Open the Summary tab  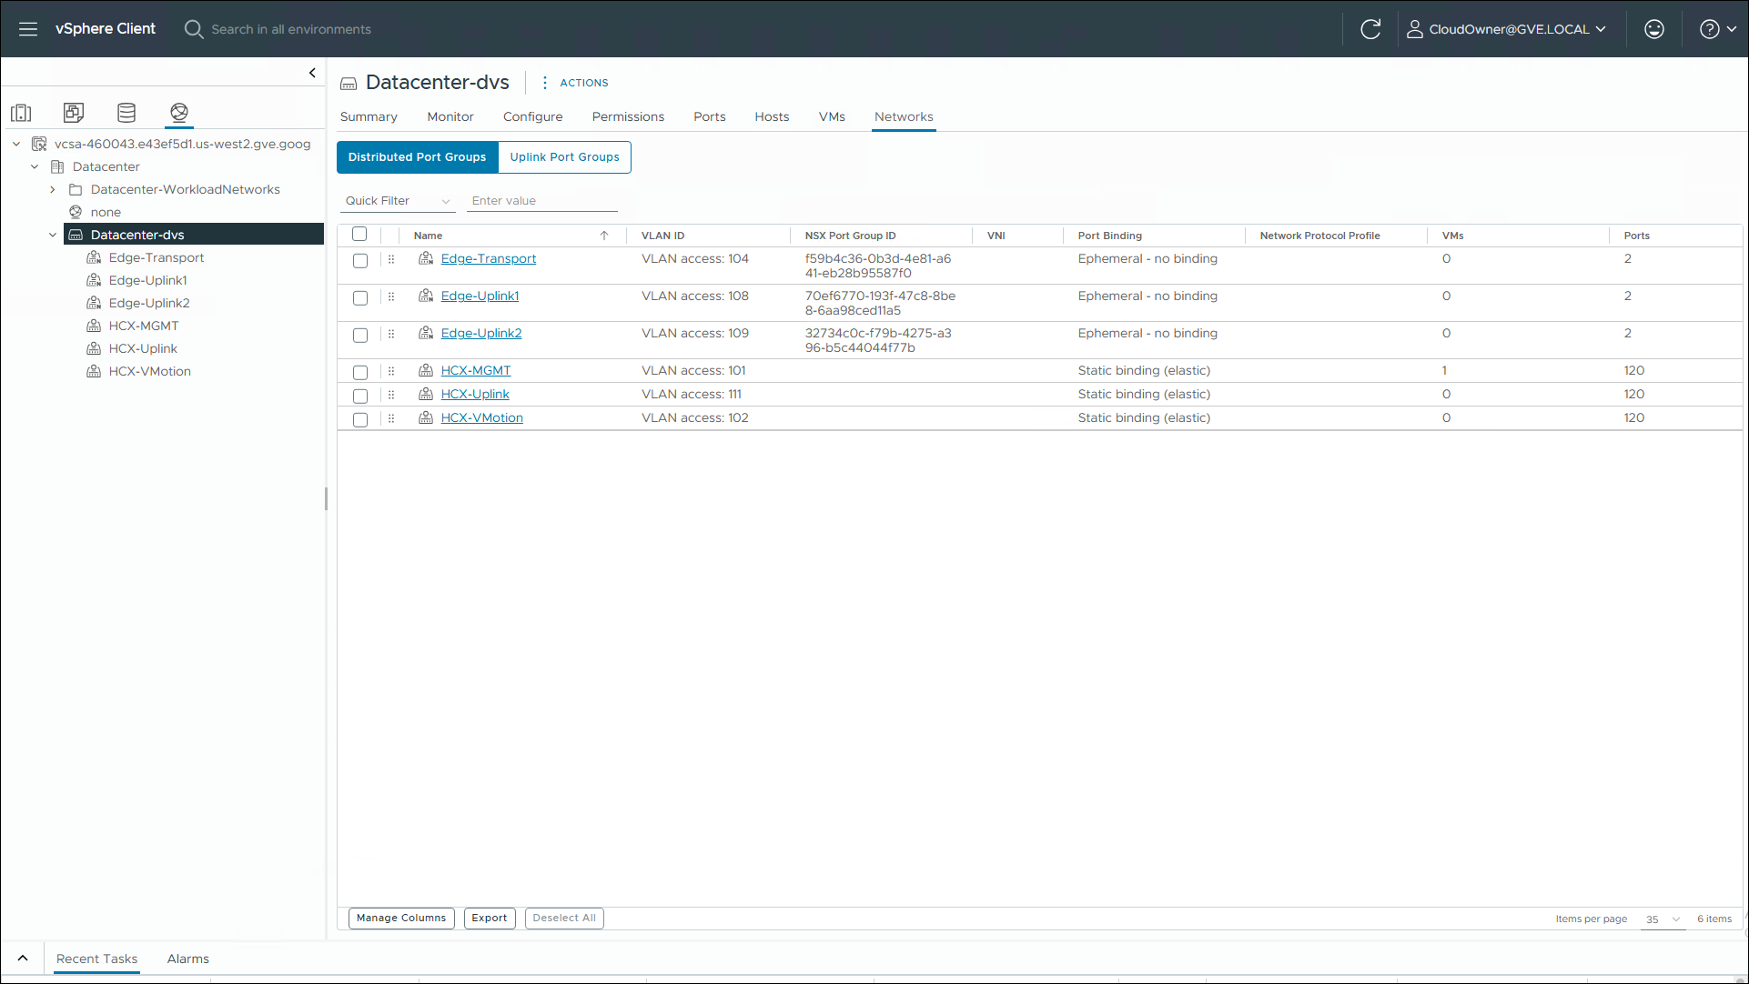click(x=369, y=116)
